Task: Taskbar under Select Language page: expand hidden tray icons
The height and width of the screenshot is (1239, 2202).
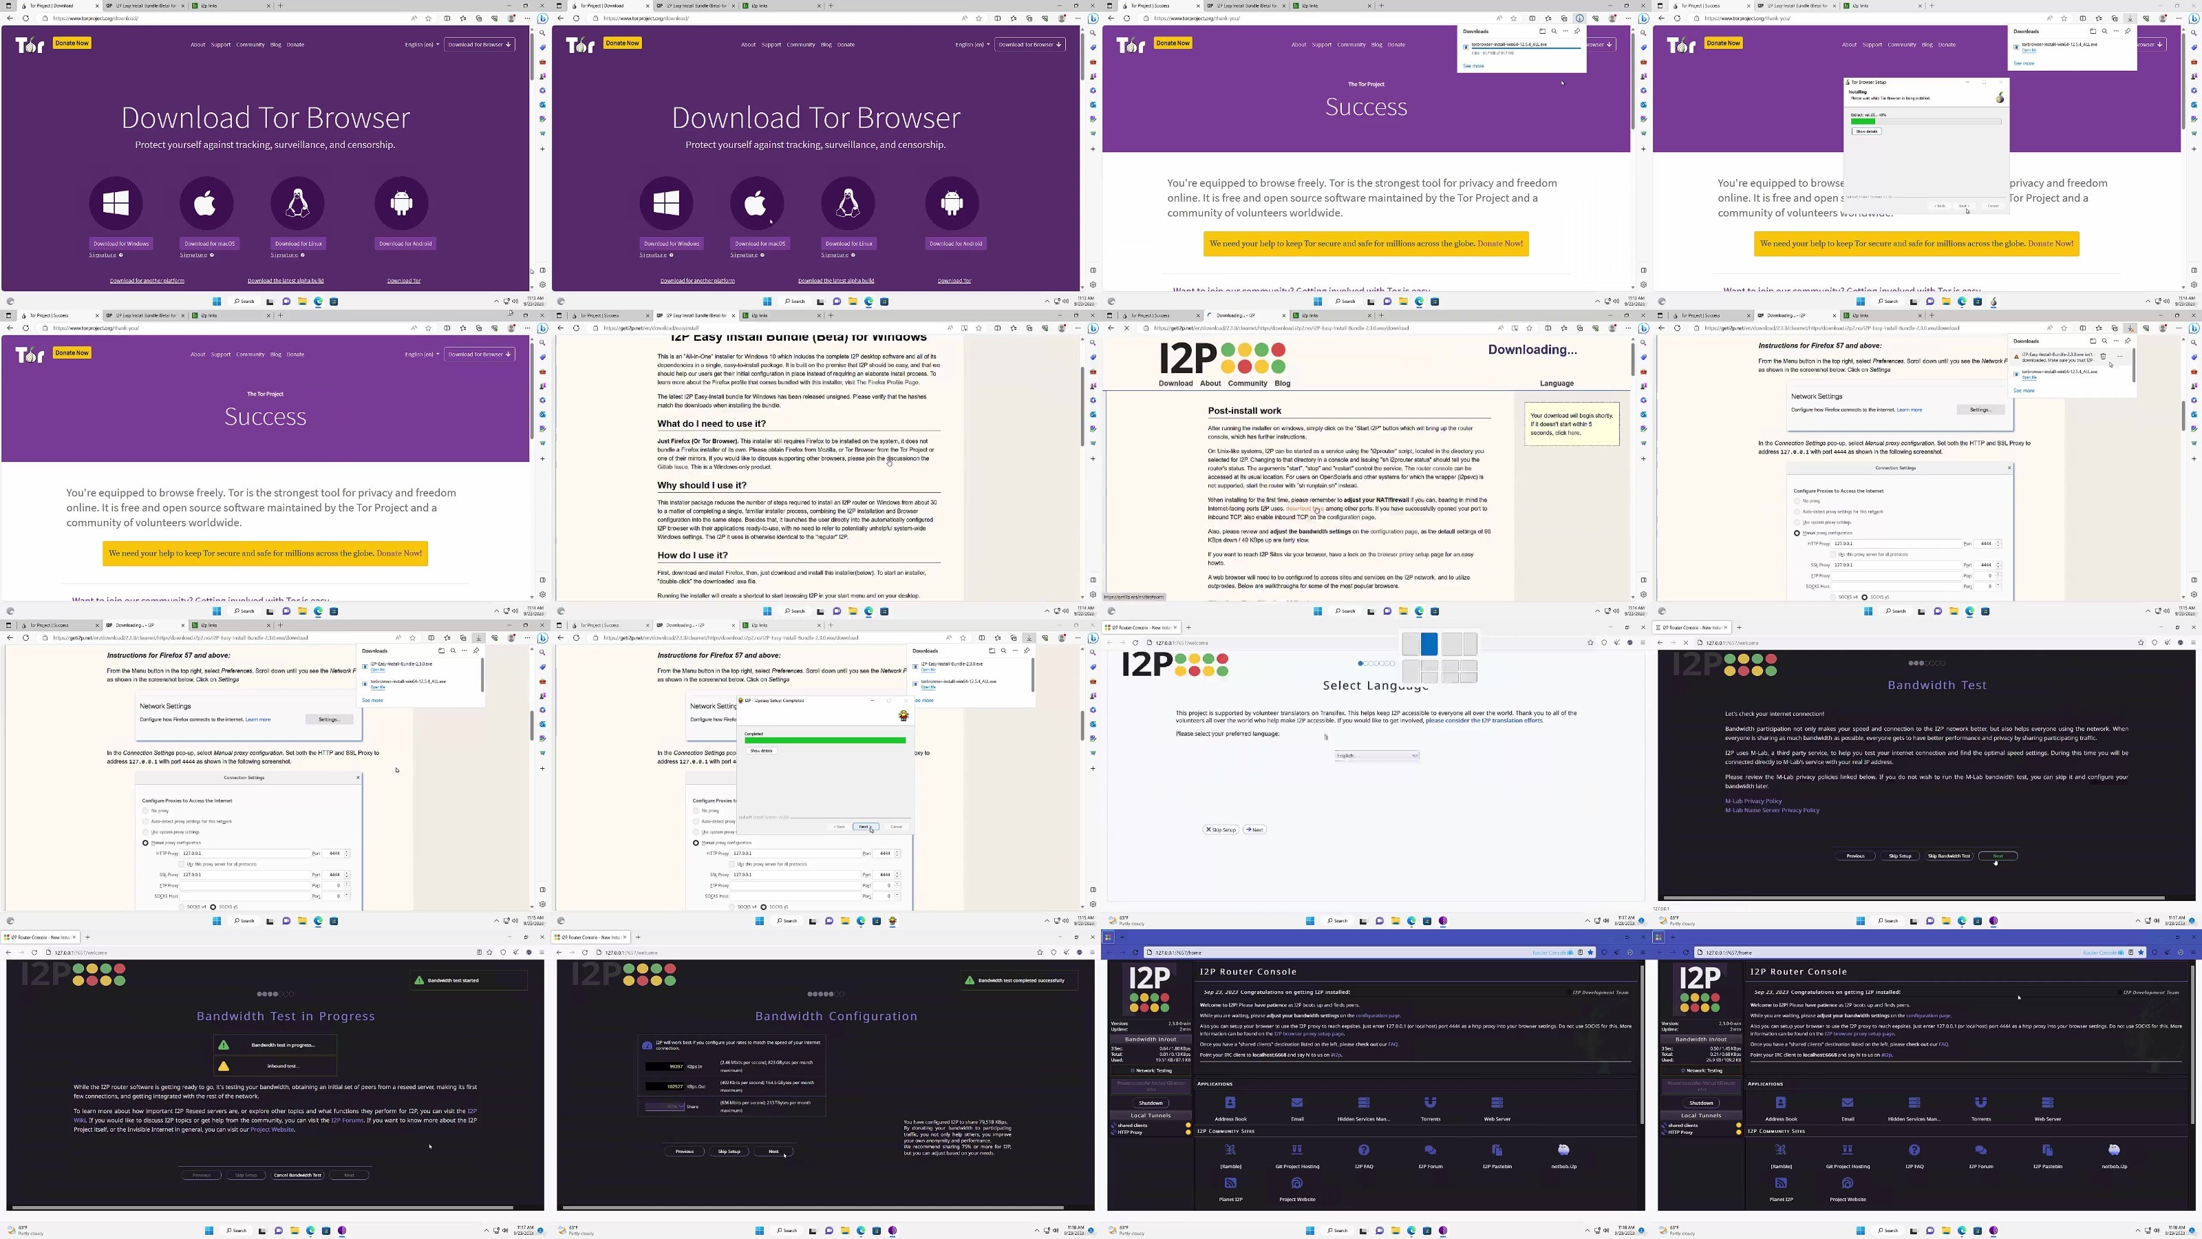Action: point(1588,921)
